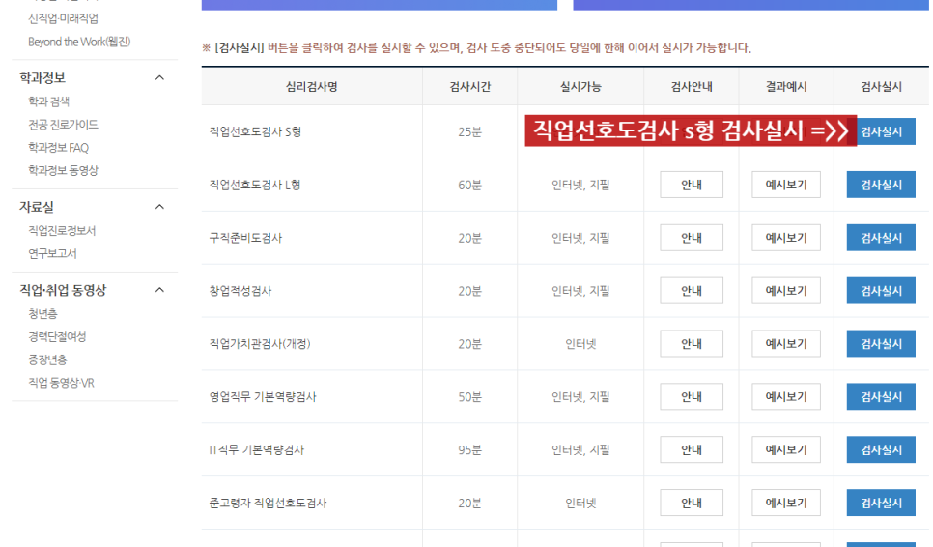This screenshot has height=547, width=933.
Task: Click 예시보기 for 구직준비도검사
Action: (786, 238)
